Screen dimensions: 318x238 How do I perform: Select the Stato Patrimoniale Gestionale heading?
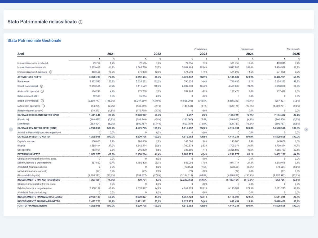34,40
